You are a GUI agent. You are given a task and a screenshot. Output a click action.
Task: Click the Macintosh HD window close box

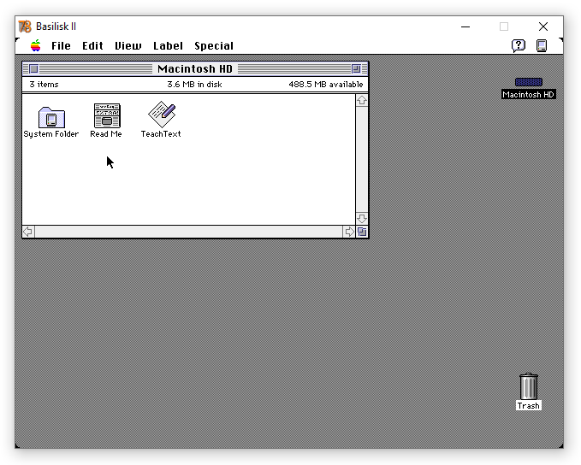pos(33,69)
